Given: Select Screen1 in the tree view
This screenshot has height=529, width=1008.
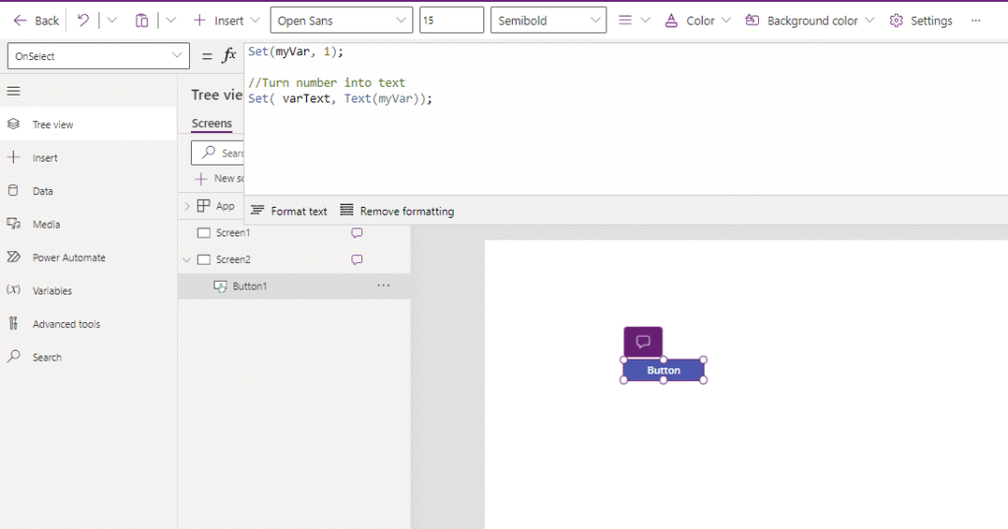Looking at the screenshot, I should point(232,232).
